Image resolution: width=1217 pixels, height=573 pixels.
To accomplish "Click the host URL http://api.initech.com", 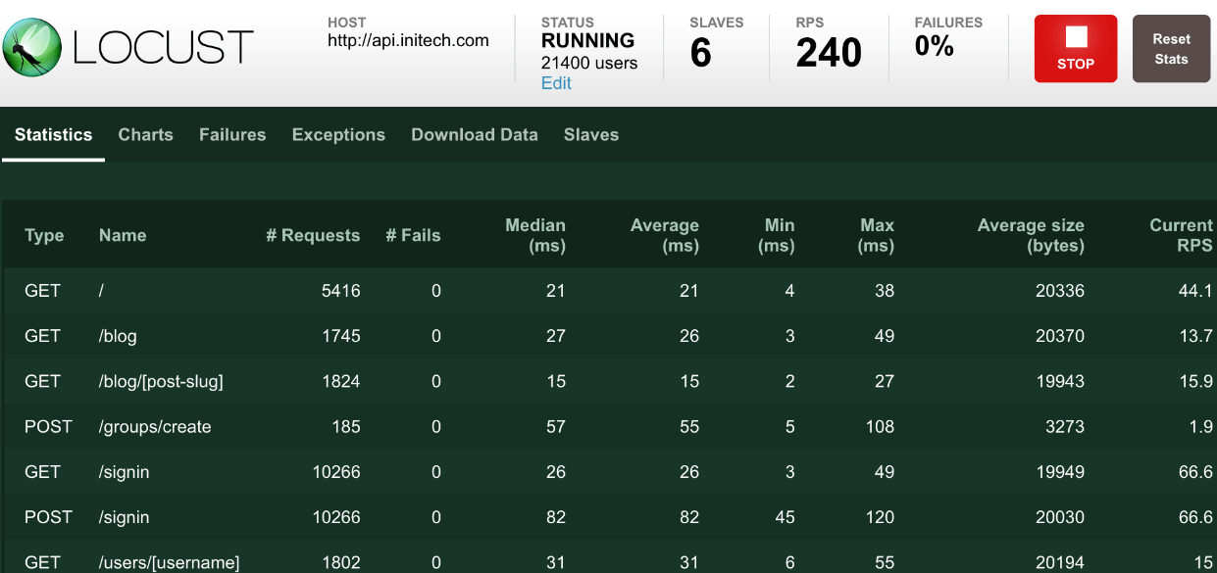I will click(408, 41).
